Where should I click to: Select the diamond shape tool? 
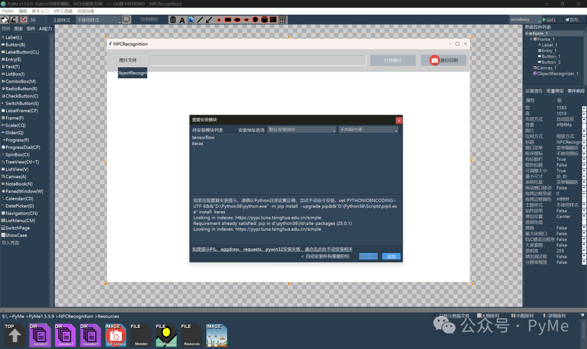[246, 20]
